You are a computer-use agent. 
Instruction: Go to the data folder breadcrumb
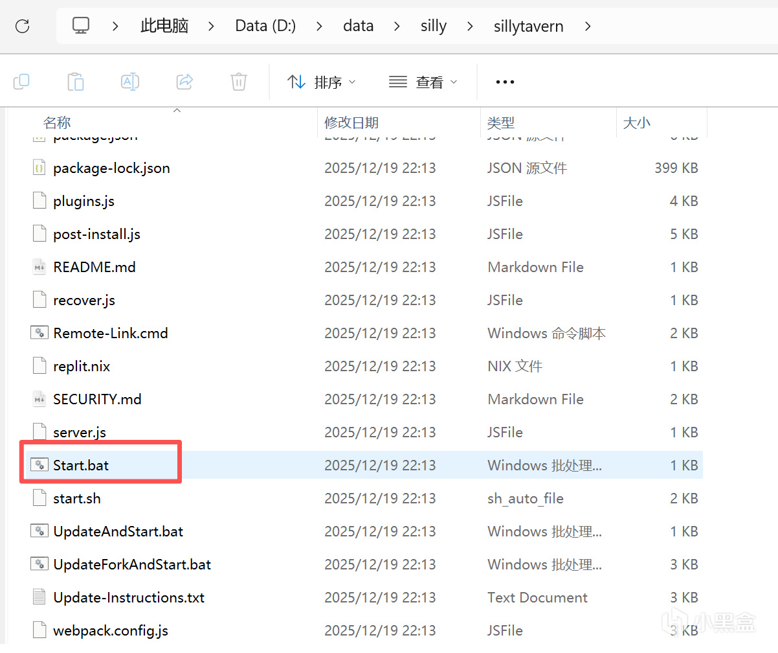[x=358, y=26]
